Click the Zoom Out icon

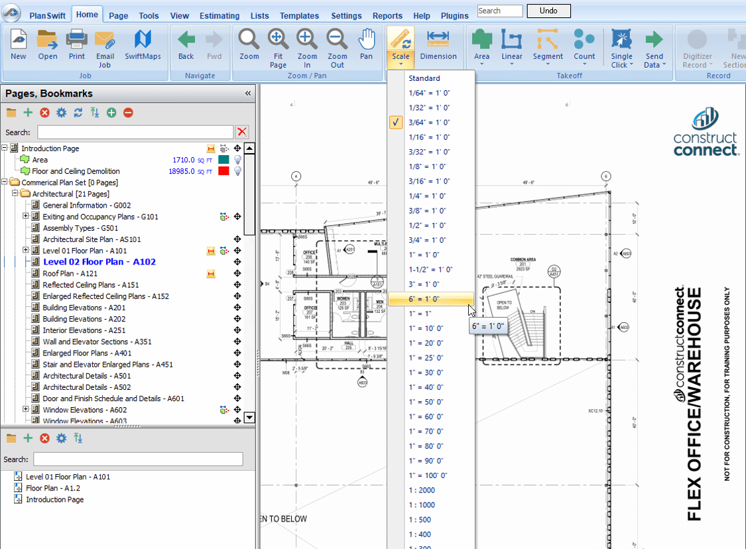click(x=337, y=40)
